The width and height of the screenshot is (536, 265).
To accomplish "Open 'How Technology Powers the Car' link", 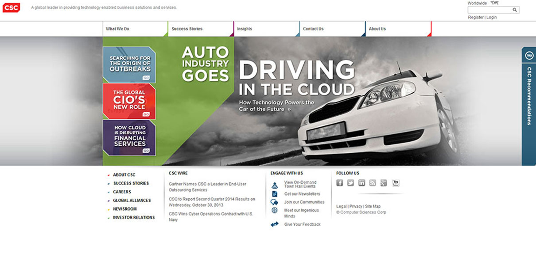I will tap(277, 106).
